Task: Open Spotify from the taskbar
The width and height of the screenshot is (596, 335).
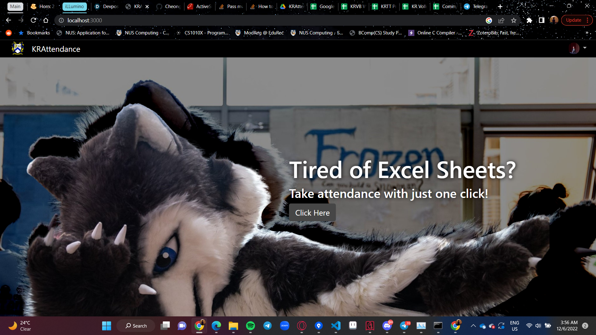Action: (250, 326)
